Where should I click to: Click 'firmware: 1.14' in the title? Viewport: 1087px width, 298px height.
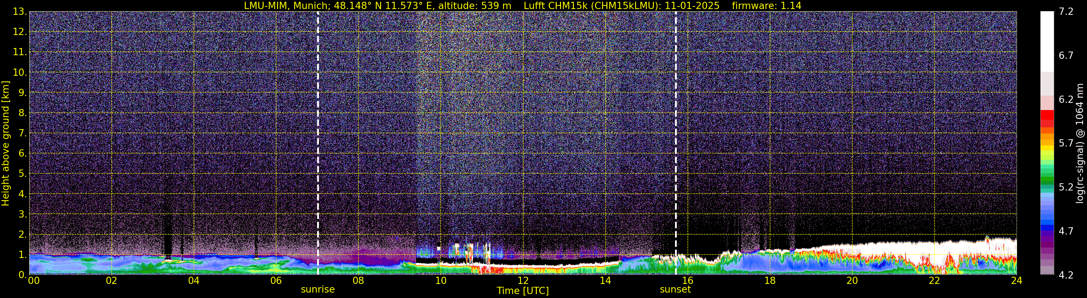tap(766, 5)
